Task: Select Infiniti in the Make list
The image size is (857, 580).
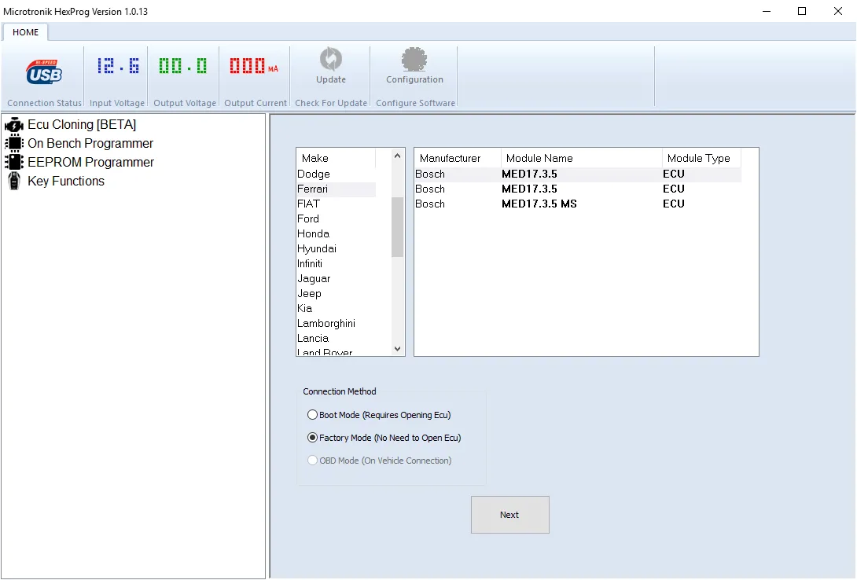Action: (x=337, y=263)
